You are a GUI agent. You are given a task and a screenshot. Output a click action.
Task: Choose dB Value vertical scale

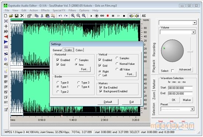pos(117,69)
